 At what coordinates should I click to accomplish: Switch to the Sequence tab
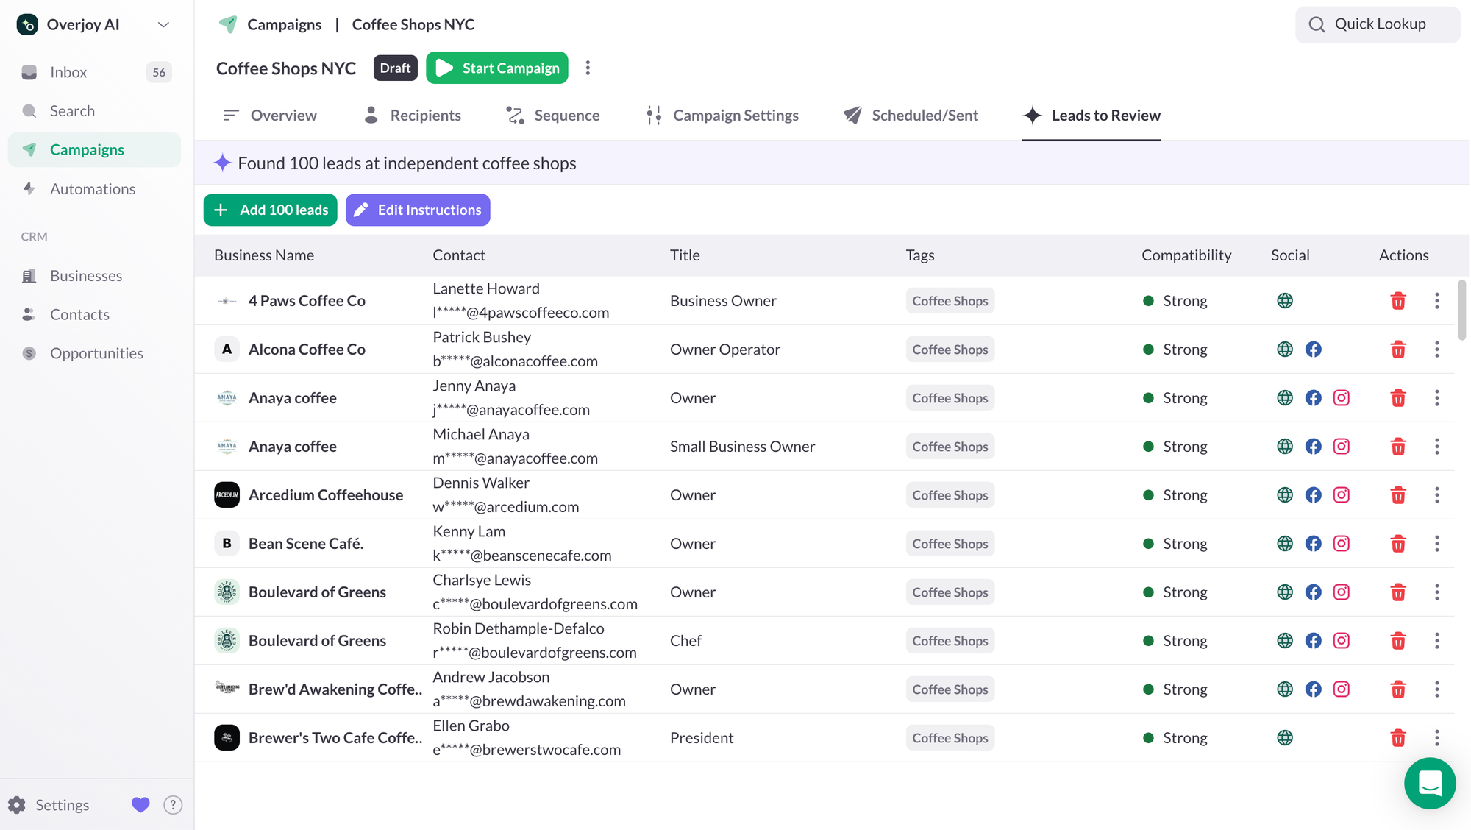tap(553, 116)
